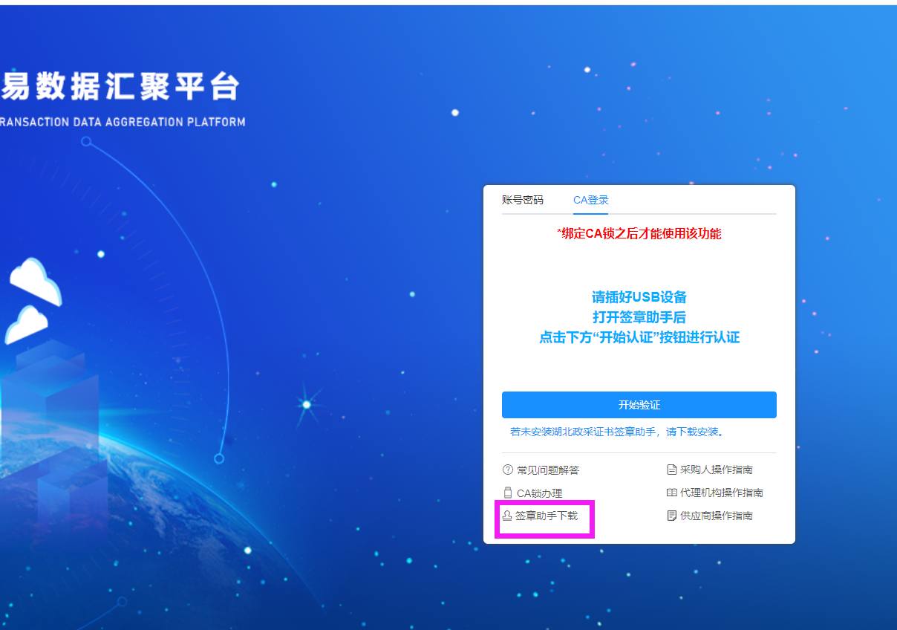Click the question mark icon beside 常见问题解答
897x630 pixels.
[508, 470]
